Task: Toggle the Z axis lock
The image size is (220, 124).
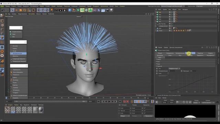Action: [x=47, y=10]
